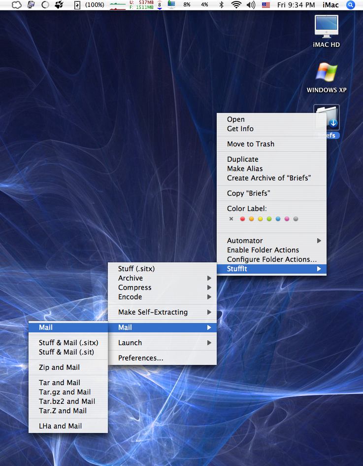The image size is (363, 466).
Task: Apply the green color label
Action: 269,219
